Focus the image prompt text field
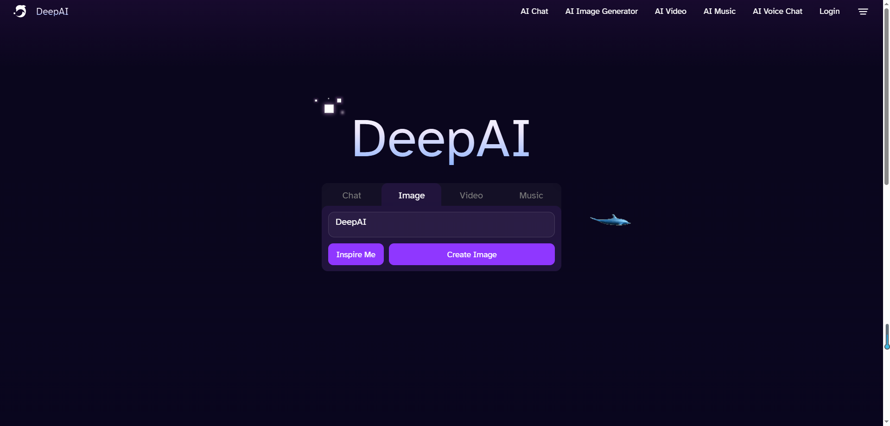Screen dimensions: 890x426 click(x=441, y=224)
